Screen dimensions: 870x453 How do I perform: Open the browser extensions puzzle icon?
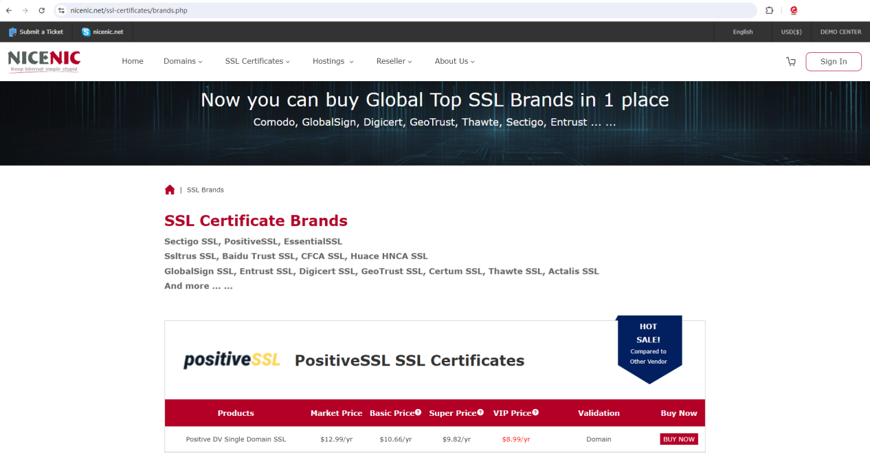pyautogui.click(x=769, y=10)
